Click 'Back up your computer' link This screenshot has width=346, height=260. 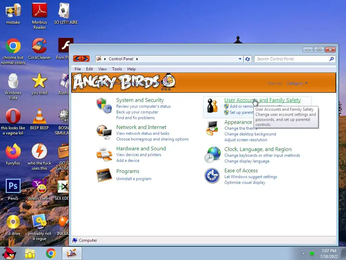click(137, 112)
